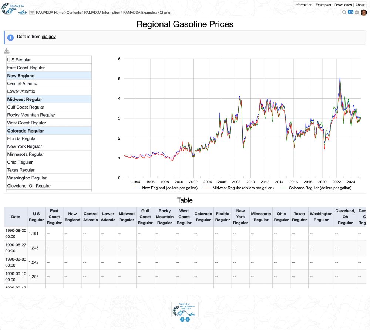The width and height of the screenshot is (370, 330).
Task: Click the 'Rocky Mountain Regular' table column header
Action: 165,217
